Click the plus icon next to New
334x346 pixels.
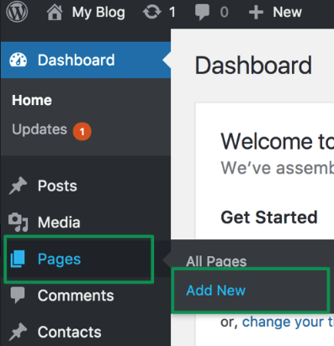256,13
